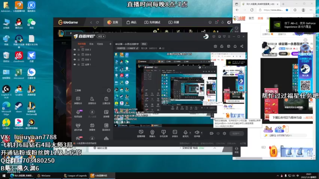Click the record video camera icon
The height and width of the screenshot is (179, 319).
click(212, 133)
